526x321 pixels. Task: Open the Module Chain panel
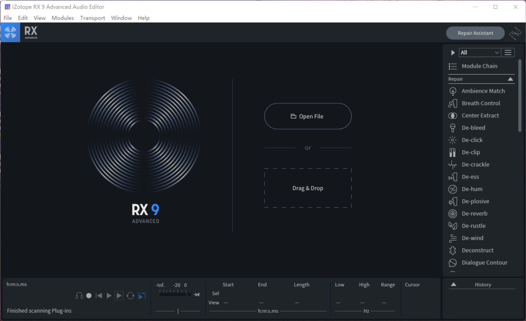pos(479,66)
